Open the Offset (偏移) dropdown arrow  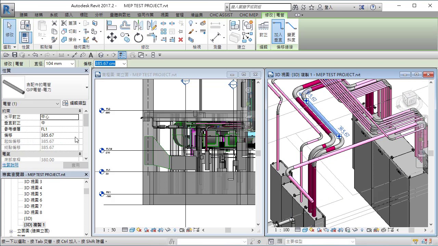(x=124, y=64)
